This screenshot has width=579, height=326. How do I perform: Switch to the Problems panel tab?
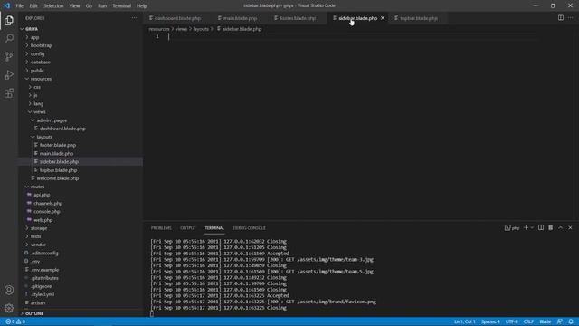pyautogui.click(x=161, y=228)
